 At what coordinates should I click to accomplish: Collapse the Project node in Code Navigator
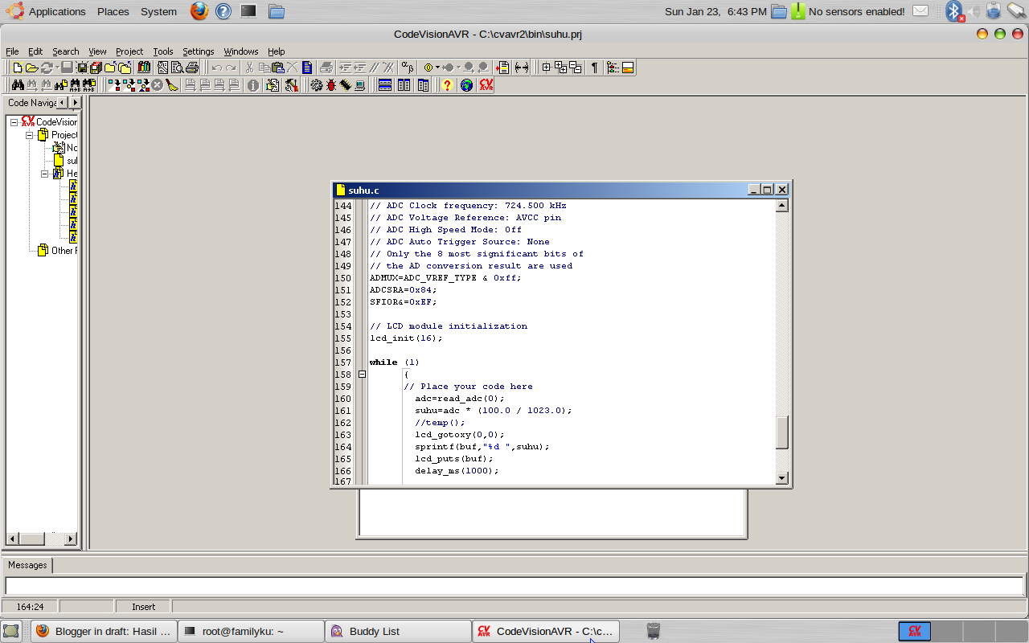pos(30,135)
